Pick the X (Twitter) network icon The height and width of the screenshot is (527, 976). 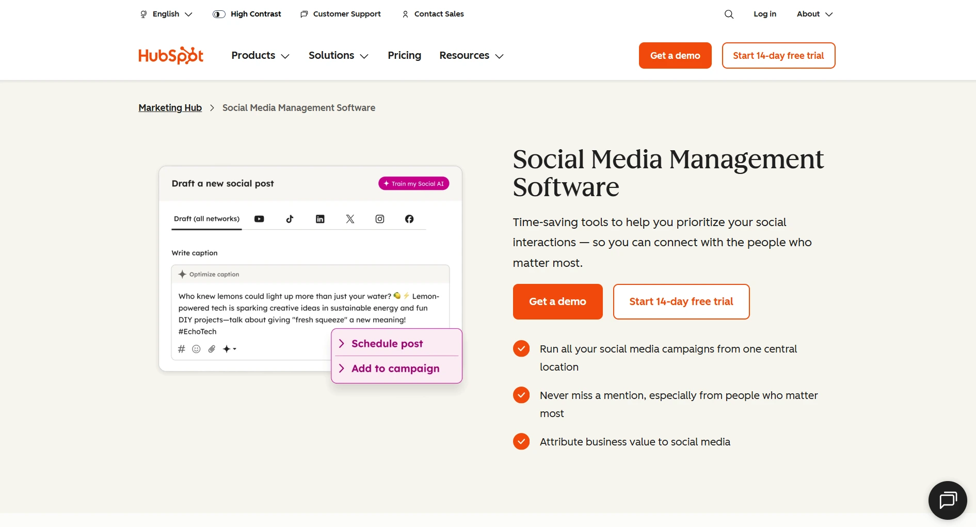[350, 219]
